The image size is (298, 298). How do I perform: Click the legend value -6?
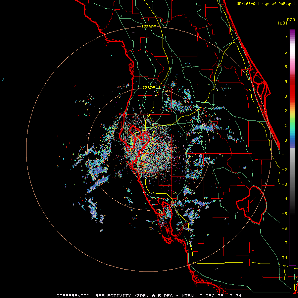284,228
